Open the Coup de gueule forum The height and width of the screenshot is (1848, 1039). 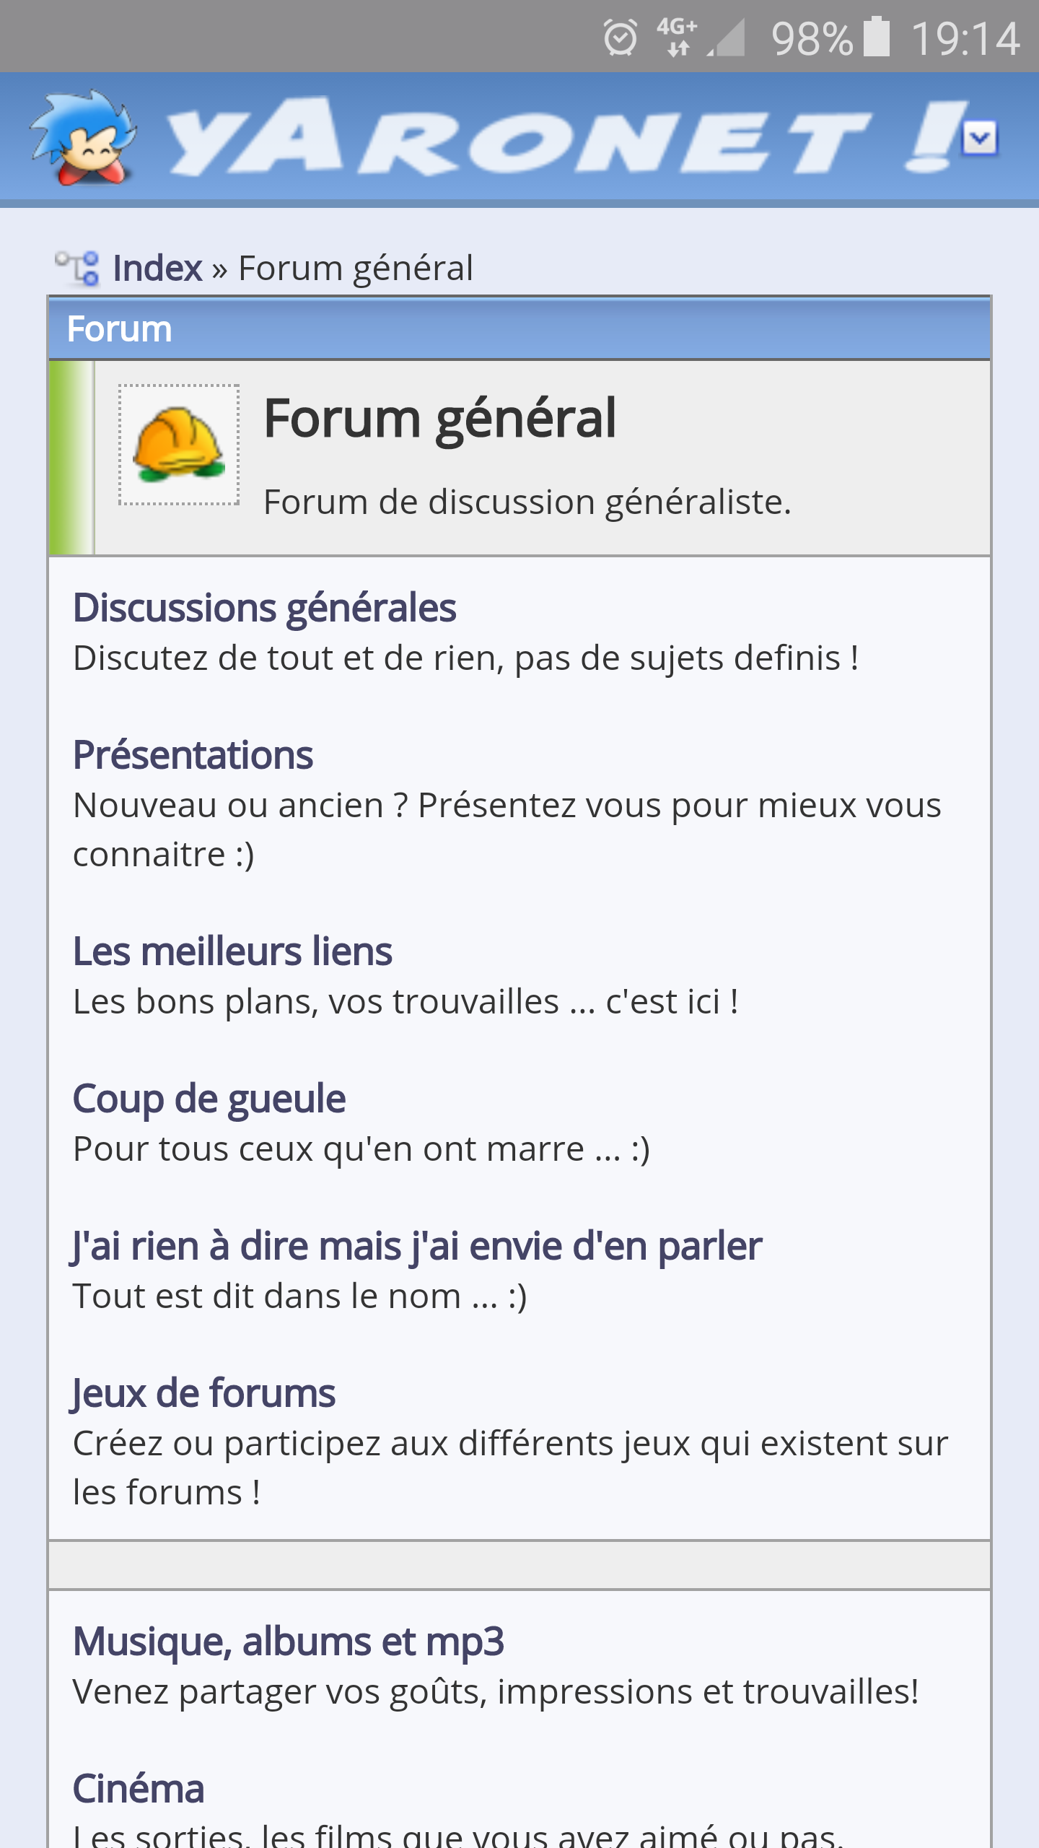209,1099
